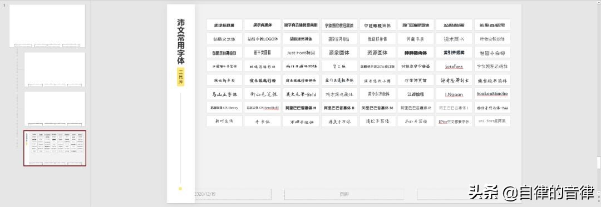Select the 站酷快乐体2016修订版 font card

coord(377,66)
